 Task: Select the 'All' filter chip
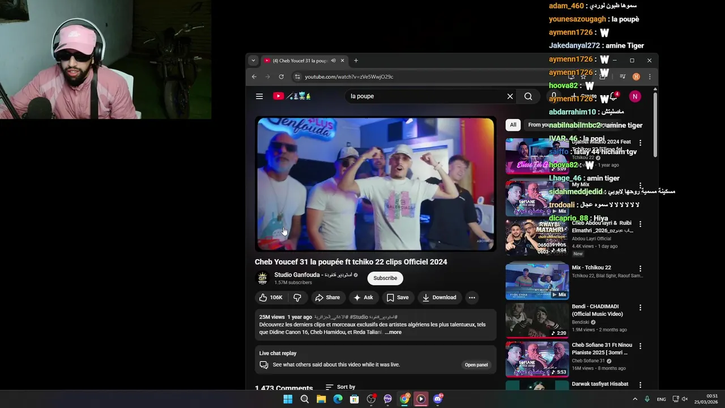click(x=513, y=125)
